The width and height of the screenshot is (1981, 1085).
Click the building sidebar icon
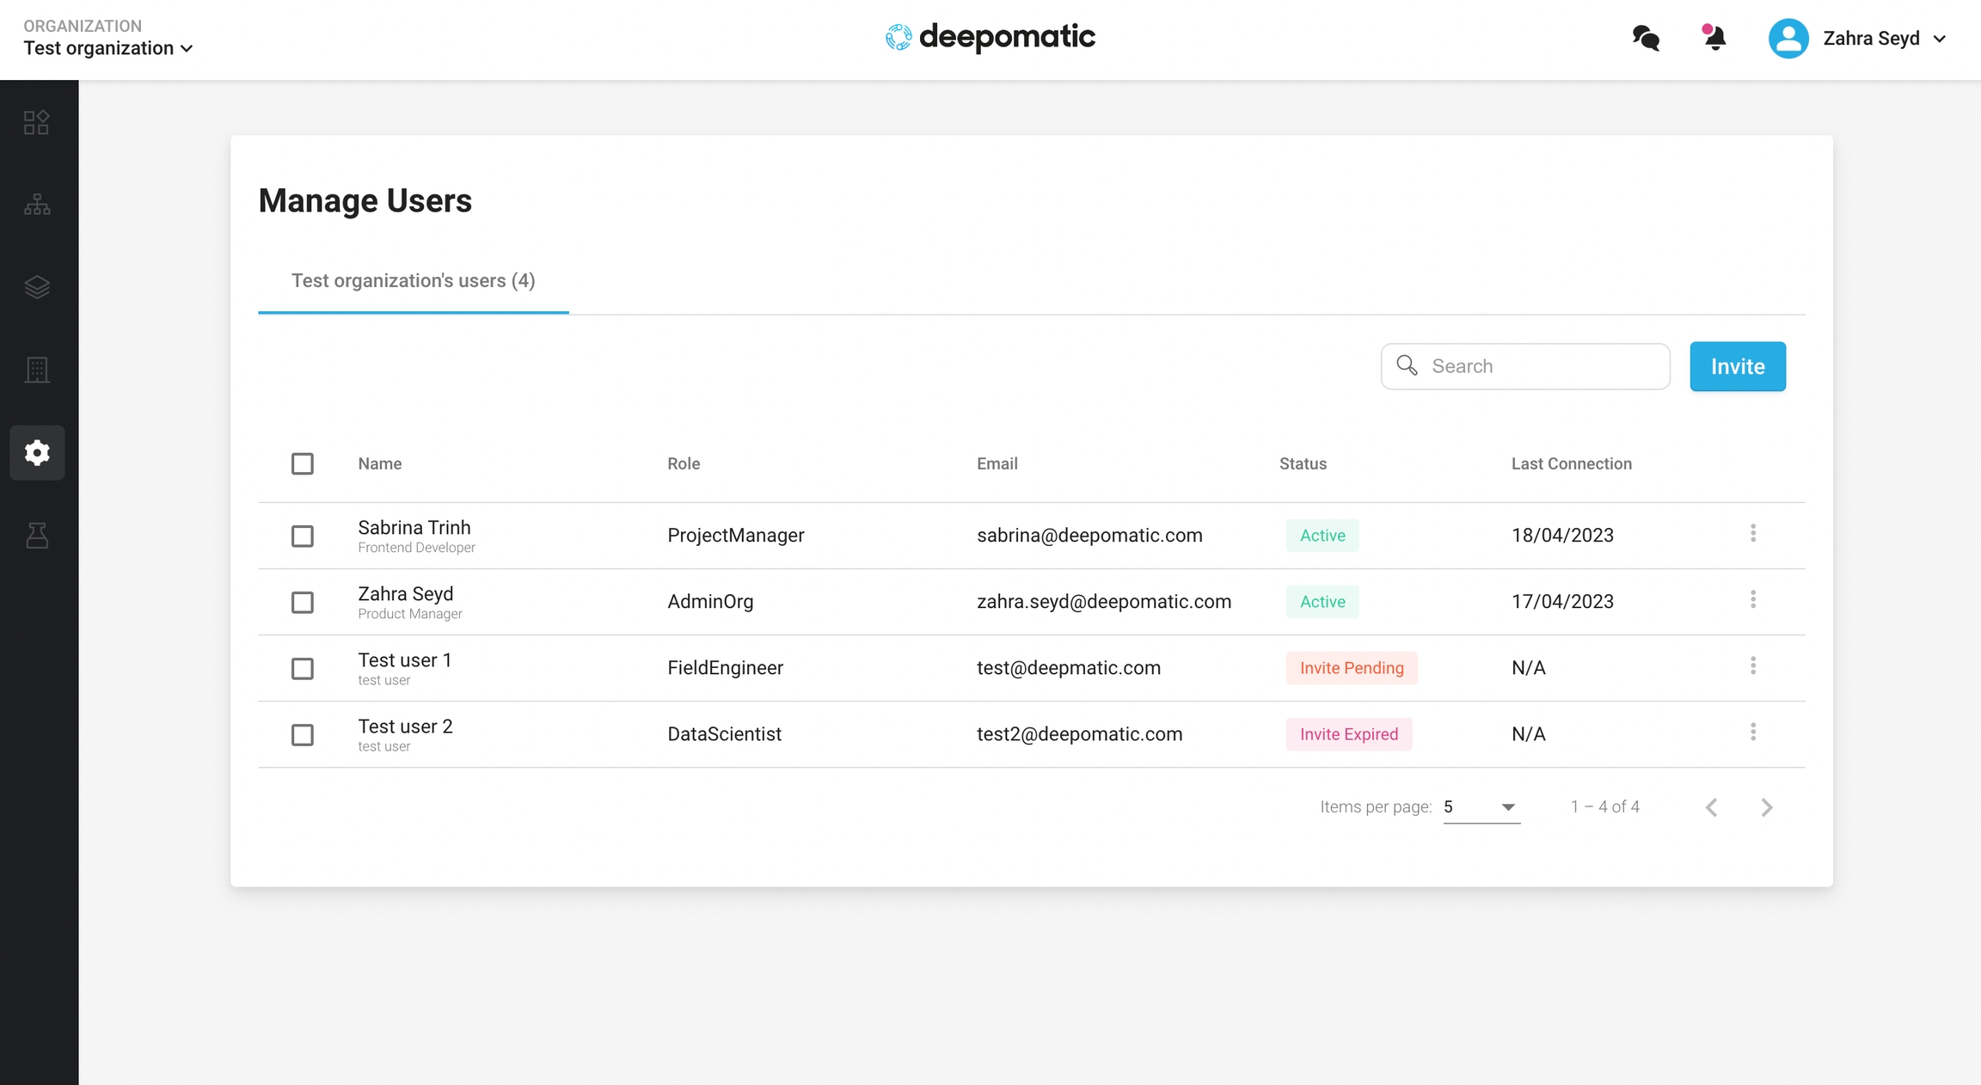point(37,370)
